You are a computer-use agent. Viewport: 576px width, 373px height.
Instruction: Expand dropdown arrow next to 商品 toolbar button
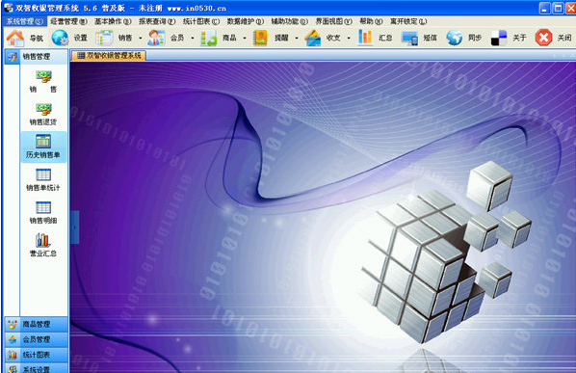pos(245,38)
